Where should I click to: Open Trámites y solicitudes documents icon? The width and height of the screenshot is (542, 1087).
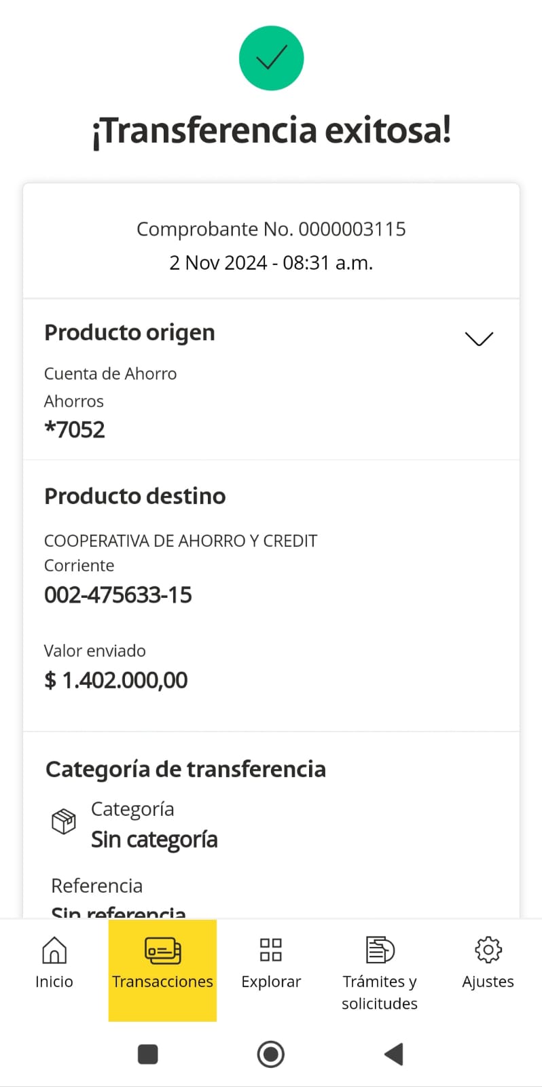380,950
